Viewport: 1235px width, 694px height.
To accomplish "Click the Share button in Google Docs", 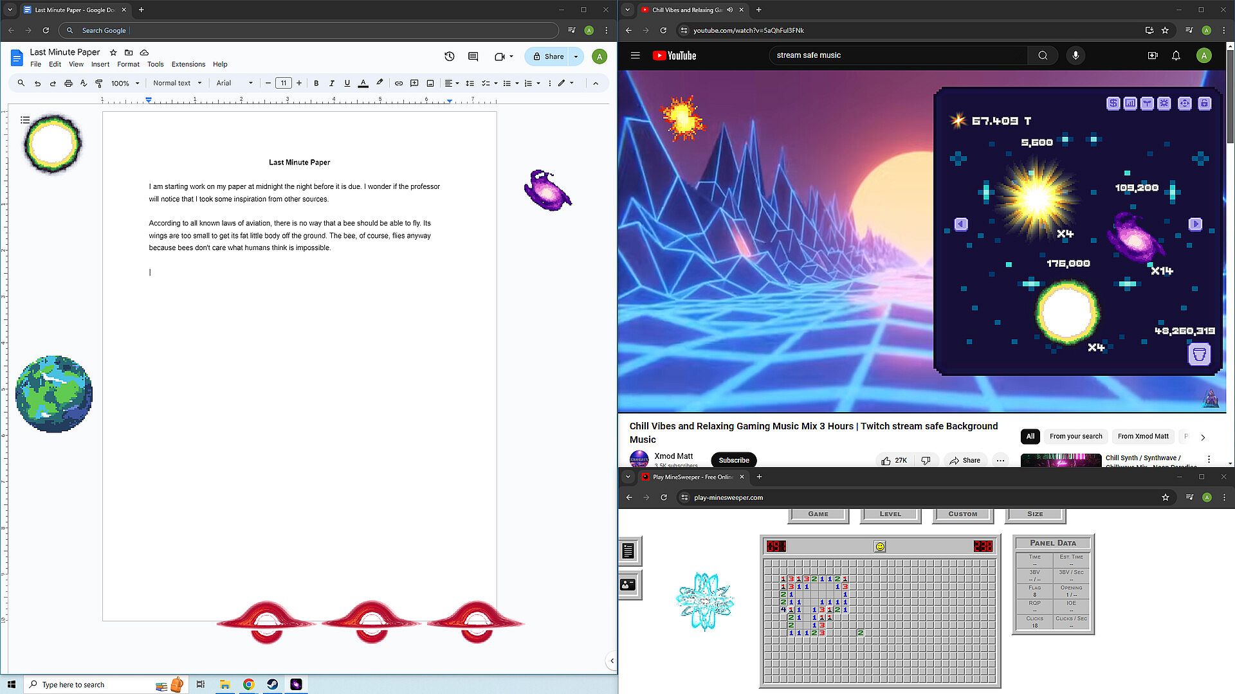I will click(548, 57).
